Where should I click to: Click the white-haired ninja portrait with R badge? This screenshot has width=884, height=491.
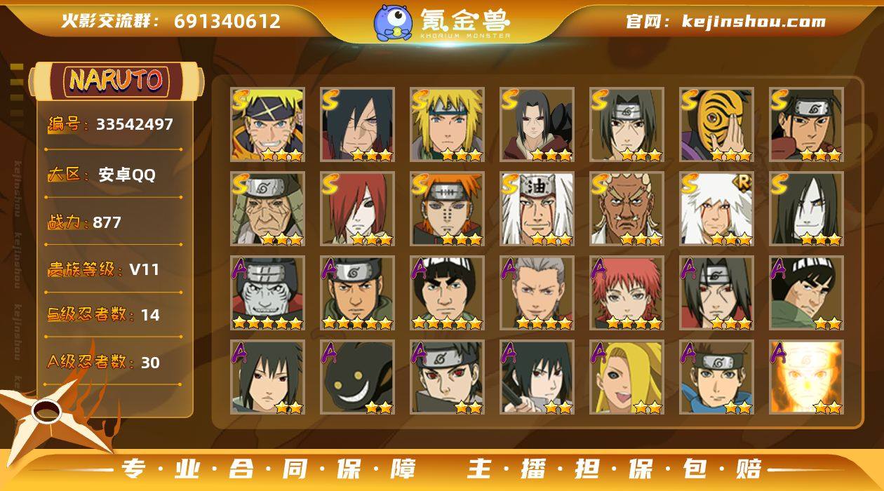tap(716, 209)
